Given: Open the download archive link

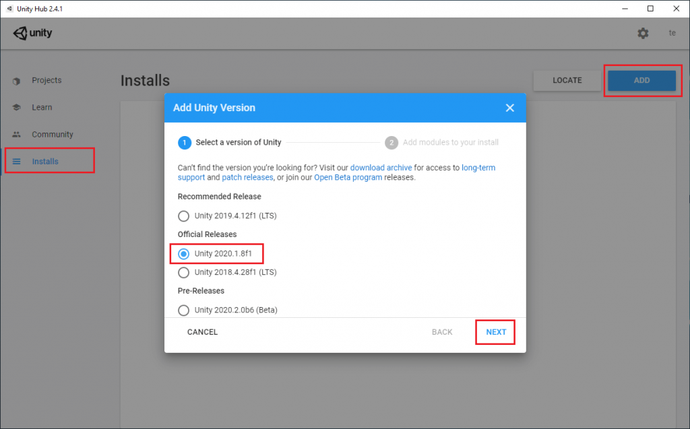Looking at the screenshot, I should point(381,168).
